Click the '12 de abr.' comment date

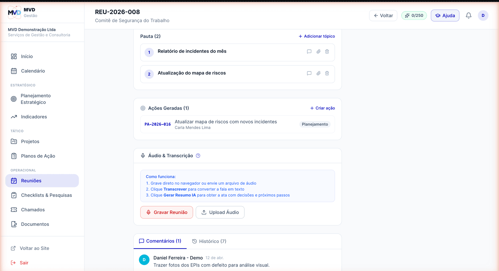coord(215,258)
